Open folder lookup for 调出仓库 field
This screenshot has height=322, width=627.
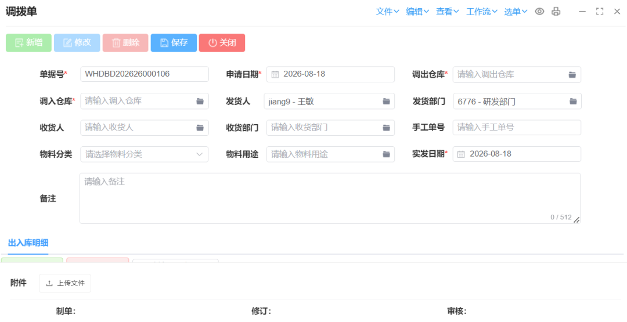572,75
